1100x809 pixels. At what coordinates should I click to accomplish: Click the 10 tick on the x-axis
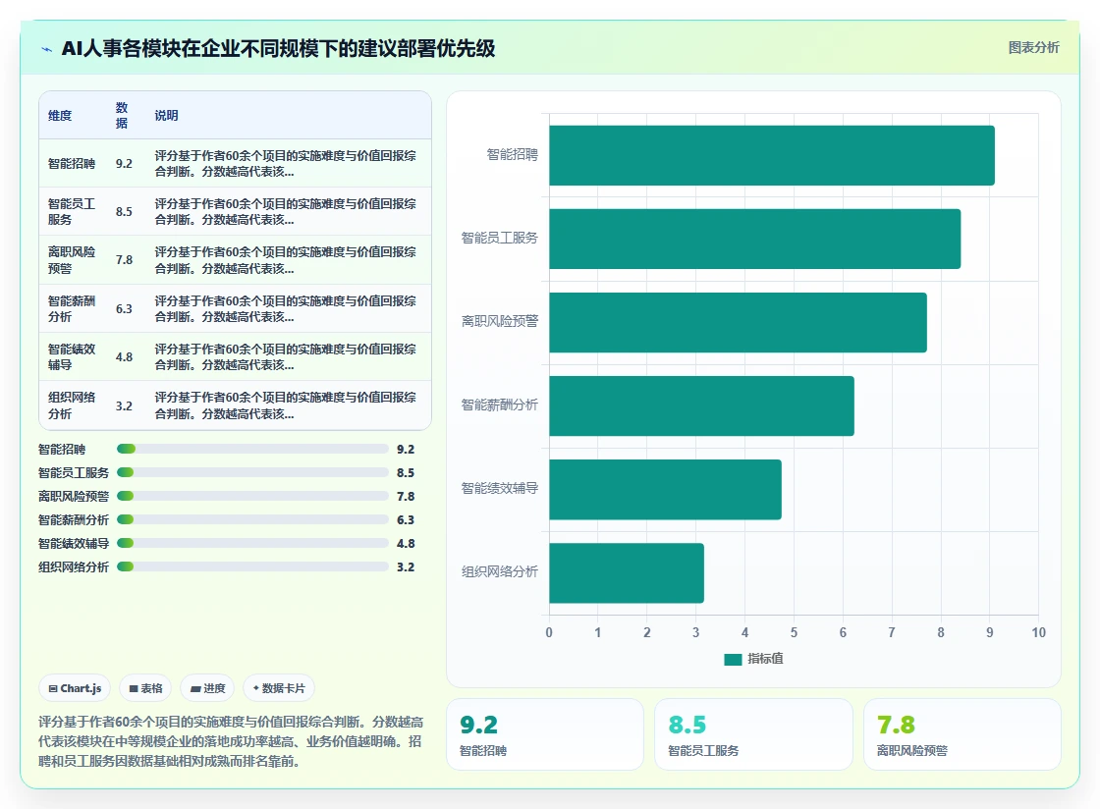click(x=1038, y=632)
